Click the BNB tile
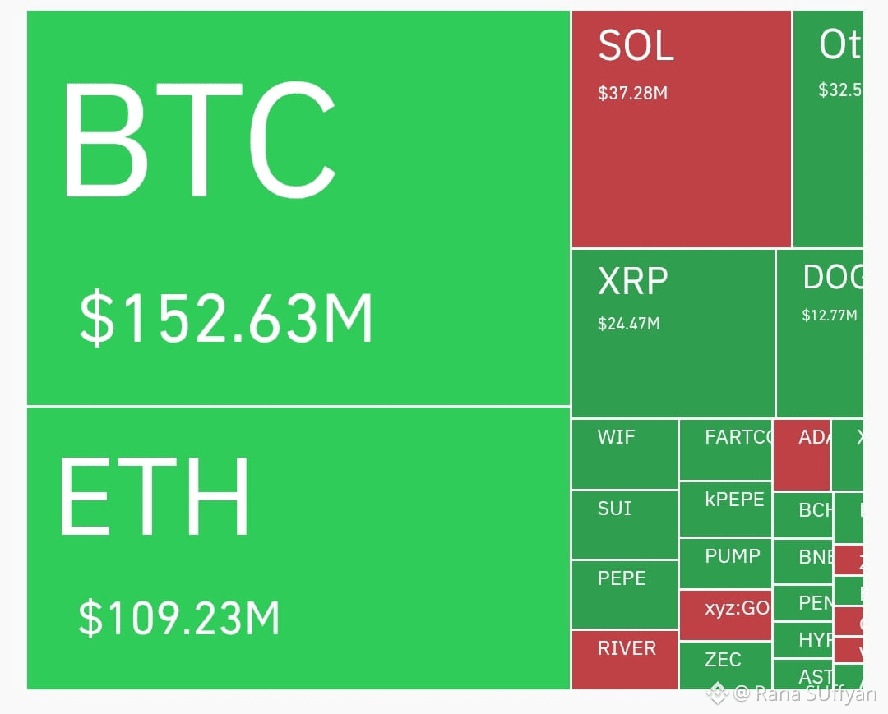Image resolution: width=888 pixels, height=714 pixels. coord(803,562)
